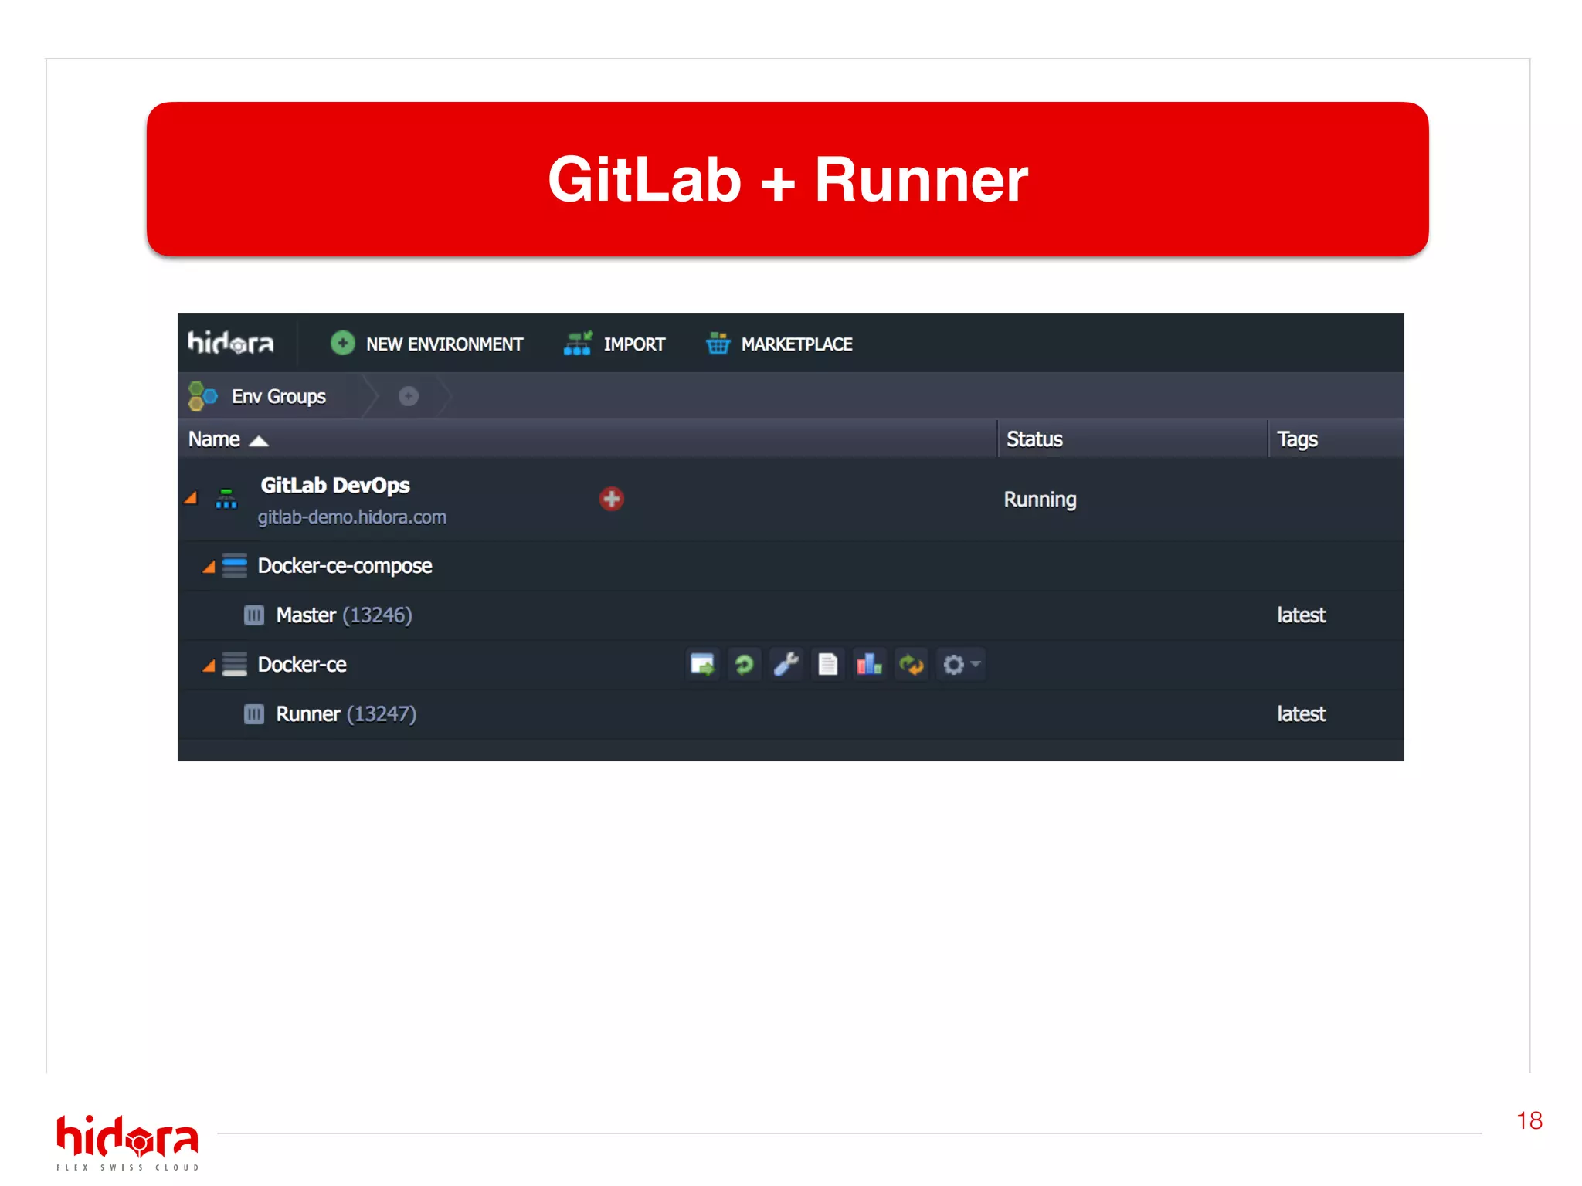Open the Env Groups breadcrumb

pyautogui.click(x=279, y=396)
